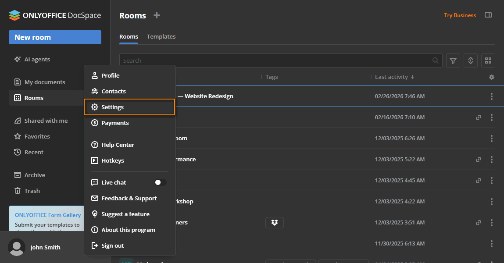Open the column settings gear in the rooms header
Image resolution: width=504 pixels, height=263 pixels.
click(491, 77)
